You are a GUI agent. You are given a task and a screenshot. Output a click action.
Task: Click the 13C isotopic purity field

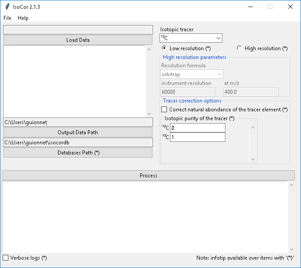click(198, 137)
